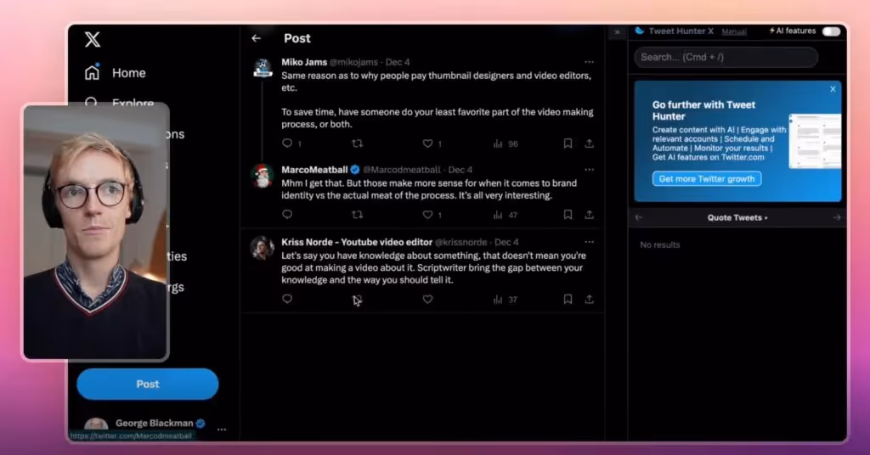Screen dimensions: 870x455
Task: Open George Blackman account options menu
Action: [222, 430]
